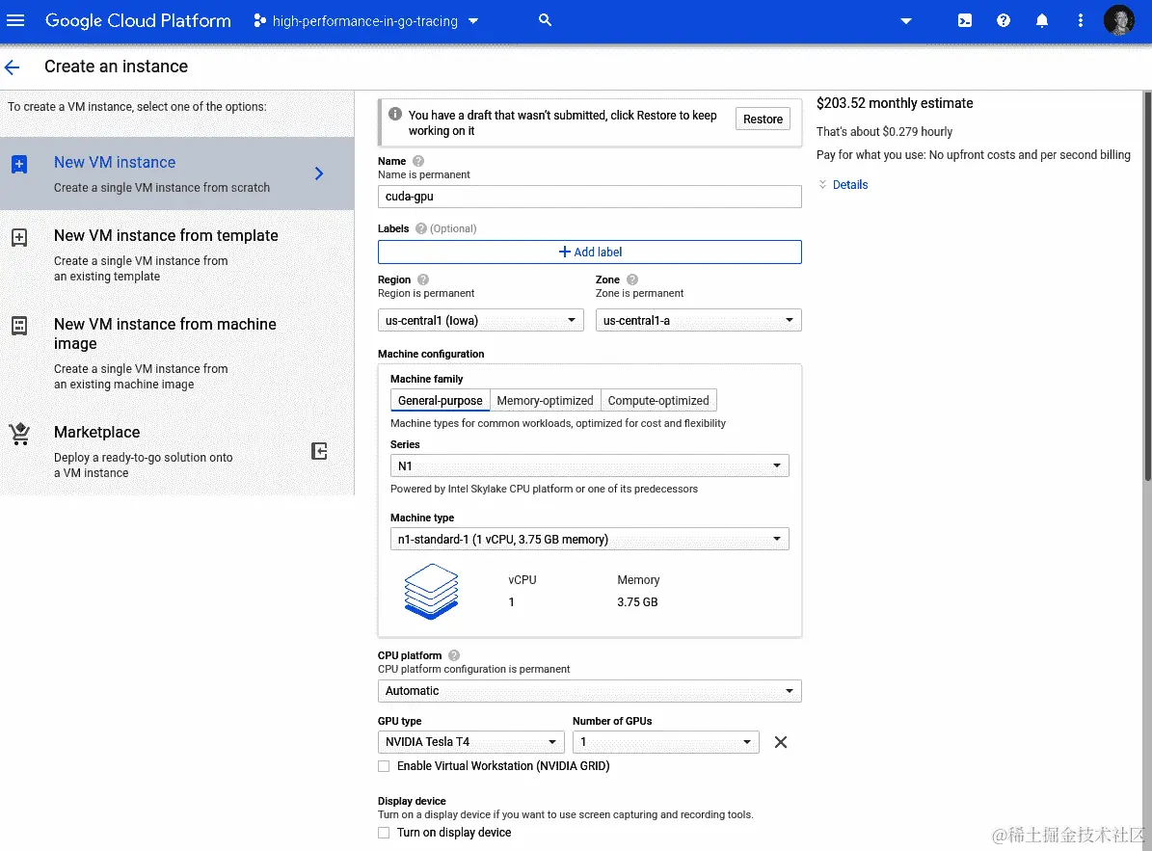Click the Marketplace open-external icon
Viewport: 1152px width, 851px height.
click(319, 451)
